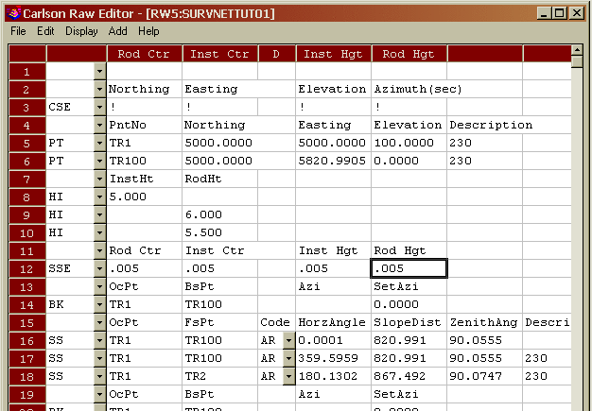Open the Add menu
The width and height of the screenshot is (592, 411).
(118, 31)
